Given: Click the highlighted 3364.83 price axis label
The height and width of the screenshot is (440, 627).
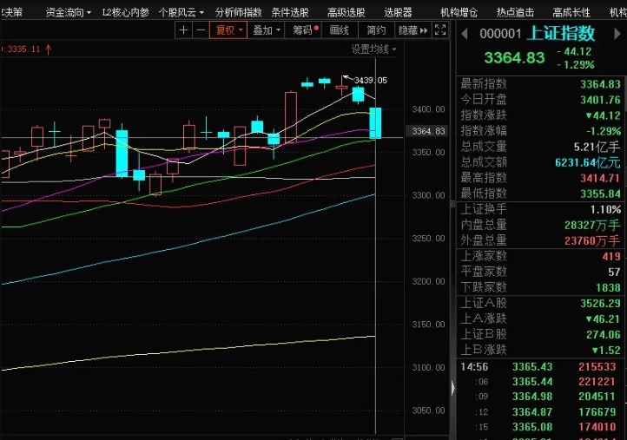Looking at the screenshot, I should pyautogui.click(x=427, y=131).
